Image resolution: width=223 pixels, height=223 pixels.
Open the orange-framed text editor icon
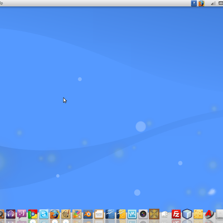click(99, 214)
